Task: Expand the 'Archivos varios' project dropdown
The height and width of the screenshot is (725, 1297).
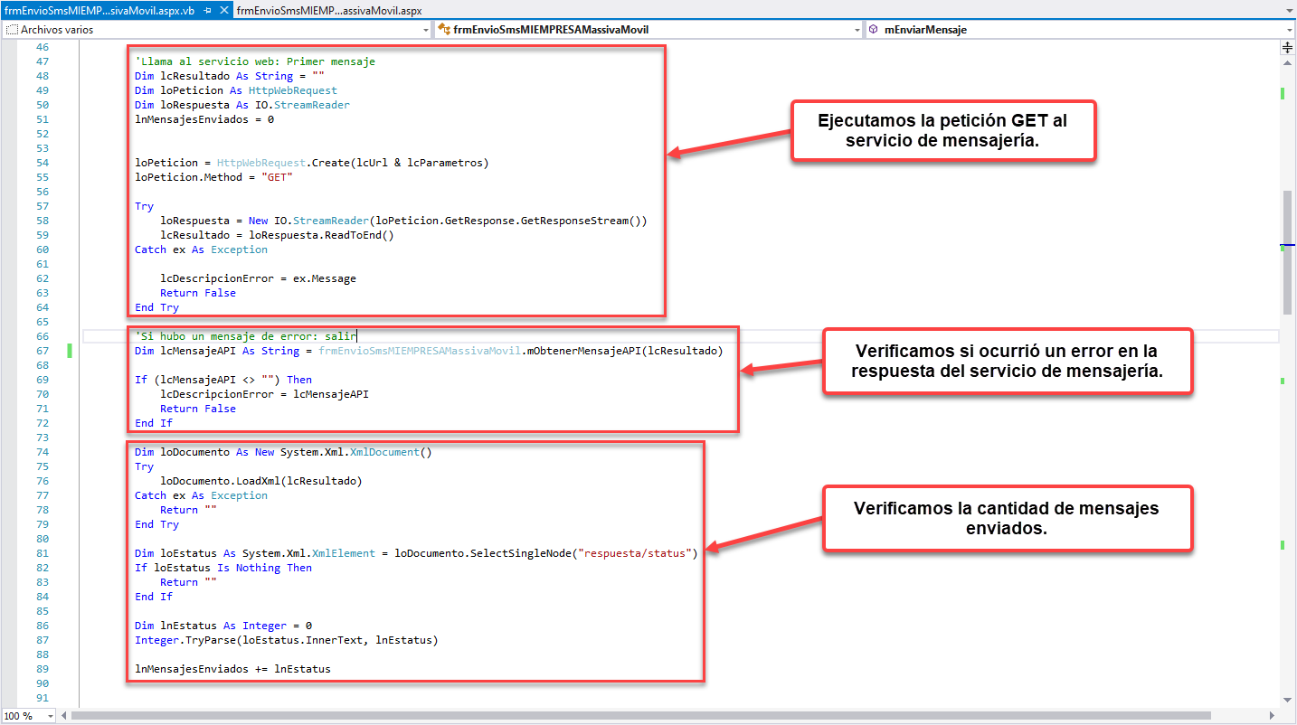Action: coord(426,30)
